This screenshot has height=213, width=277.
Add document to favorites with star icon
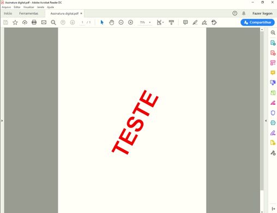click(15, 22)
